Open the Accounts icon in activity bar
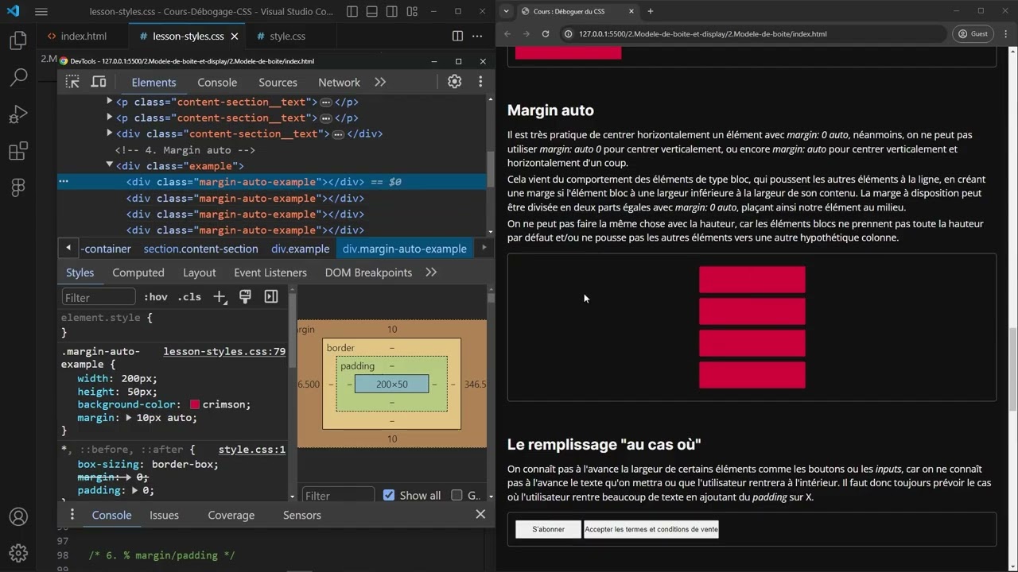The width and height of the screenshot is (1018, 572). (x=18, y=517)
